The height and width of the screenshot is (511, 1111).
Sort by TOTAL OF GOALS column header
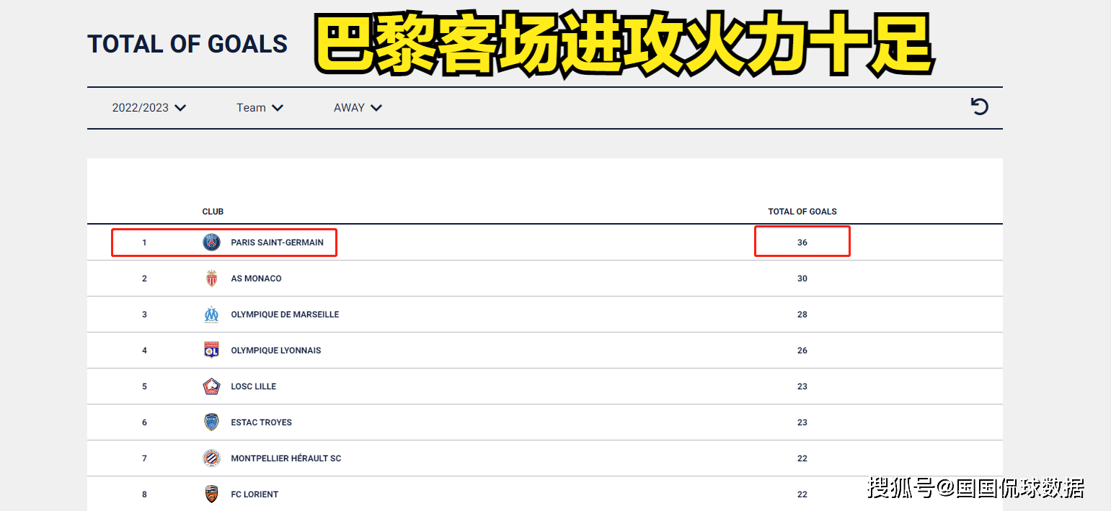(x=802, y=212)
